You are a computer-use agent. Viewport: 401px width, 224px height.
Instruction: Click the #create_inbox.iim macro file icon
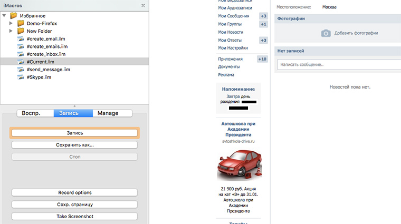pyautogui.click(x=21, y=54)
